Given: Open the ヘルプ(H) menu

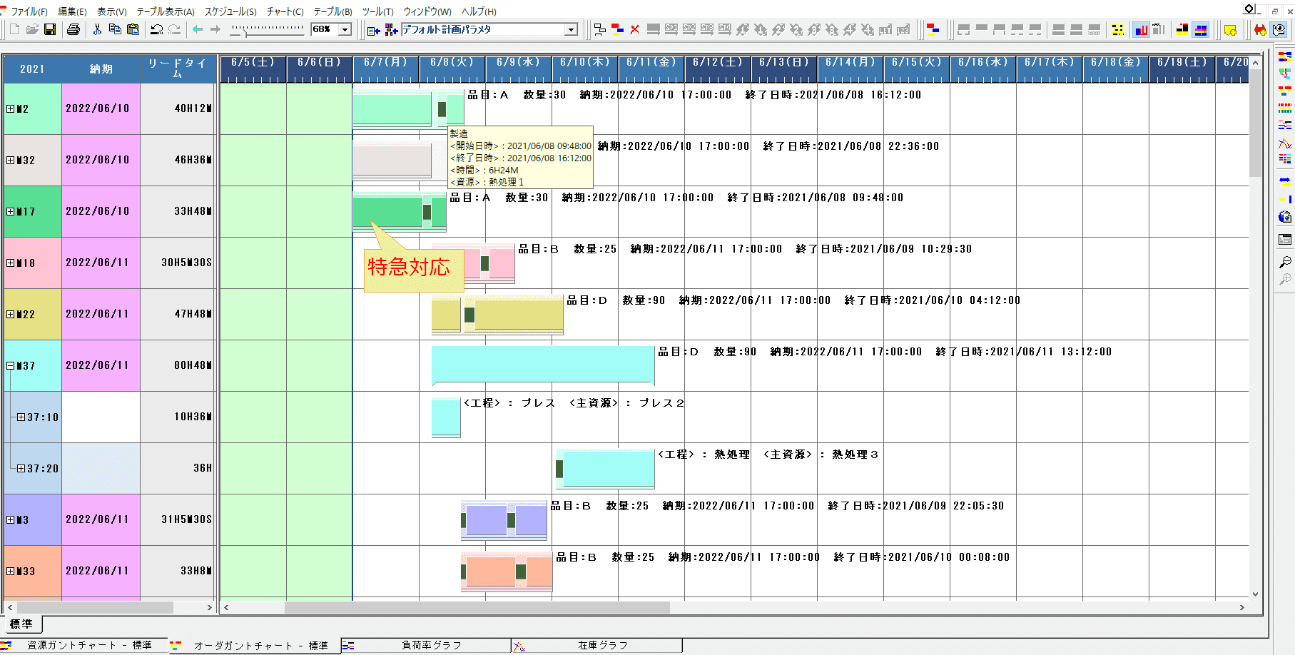Looking at the screenshot, I should tap(479, 11).
